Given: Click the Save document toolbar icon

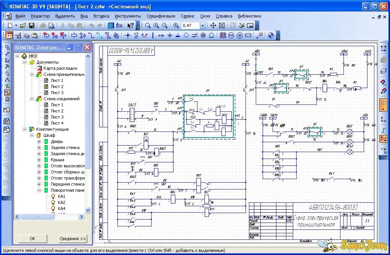Looking at the screenshot, I should pos(32,26).
